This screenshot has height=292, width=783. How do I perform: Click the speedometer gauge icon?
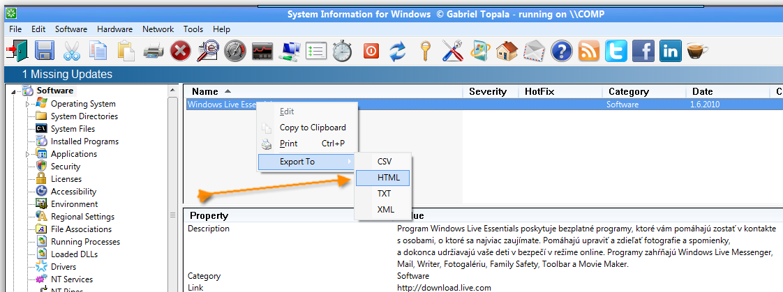point(234,51)
